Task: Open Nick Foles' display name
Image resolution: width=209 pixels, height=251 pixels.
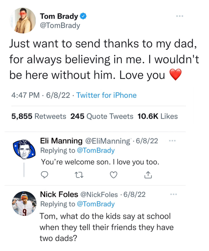Action: (x=58, y=194)
